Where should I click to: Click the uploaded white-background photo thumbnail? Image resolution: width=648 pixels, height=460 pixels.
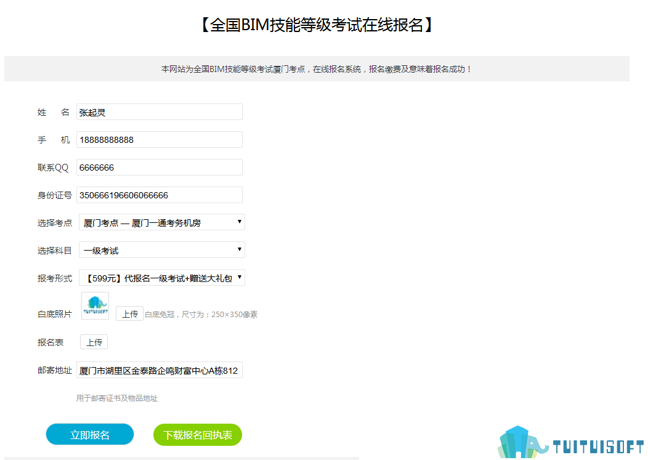click(95, 306)
